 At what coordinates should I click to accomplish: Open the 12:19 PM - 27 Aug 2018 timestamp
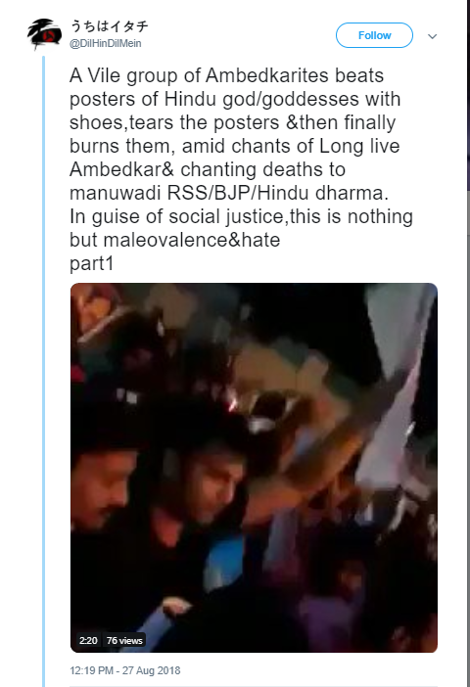click(125, 670)
